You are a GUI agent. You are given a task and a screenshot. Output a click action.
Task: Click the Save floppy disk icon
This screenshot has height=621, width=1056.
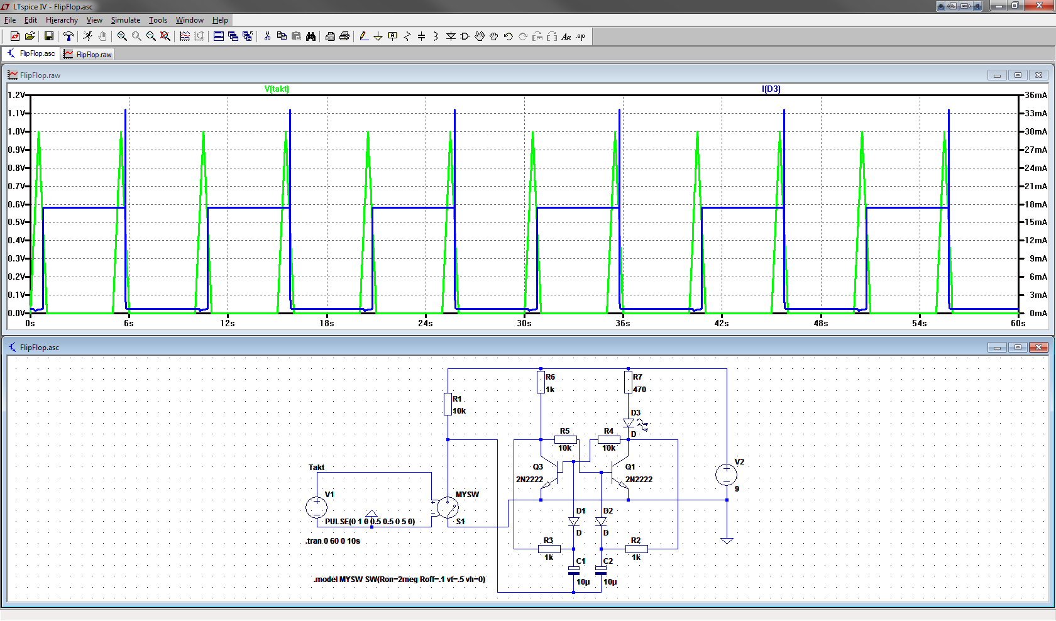tap(48, 36)
